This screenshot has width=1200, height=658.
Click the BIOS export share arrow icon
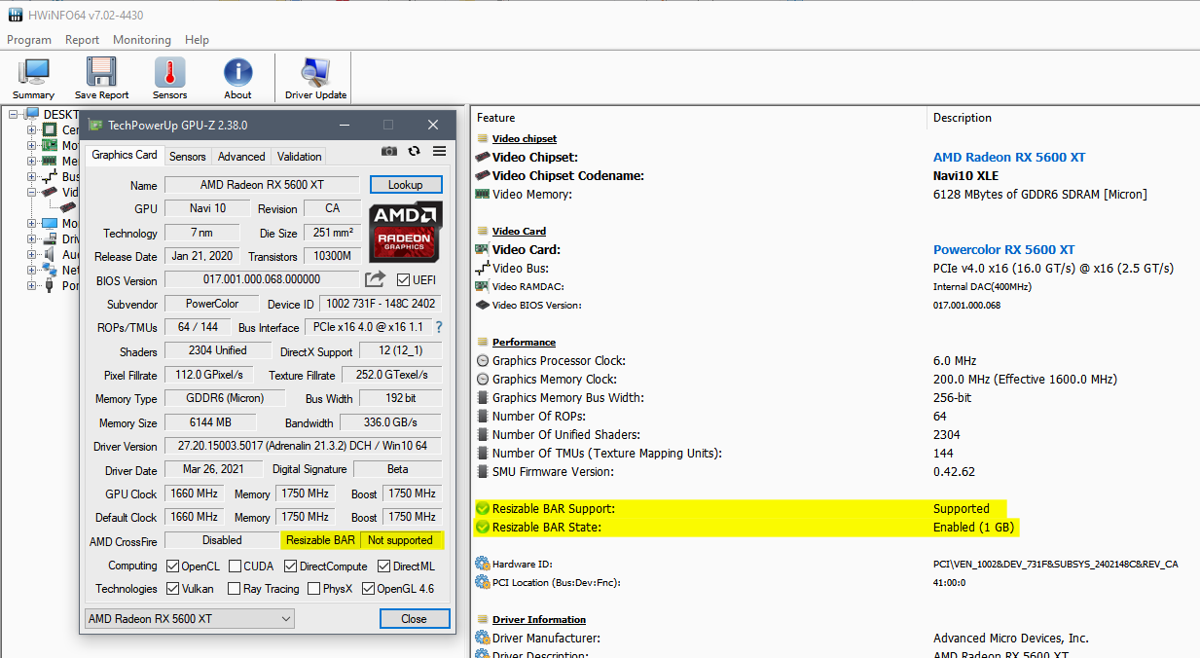click(x=376, y=279)
